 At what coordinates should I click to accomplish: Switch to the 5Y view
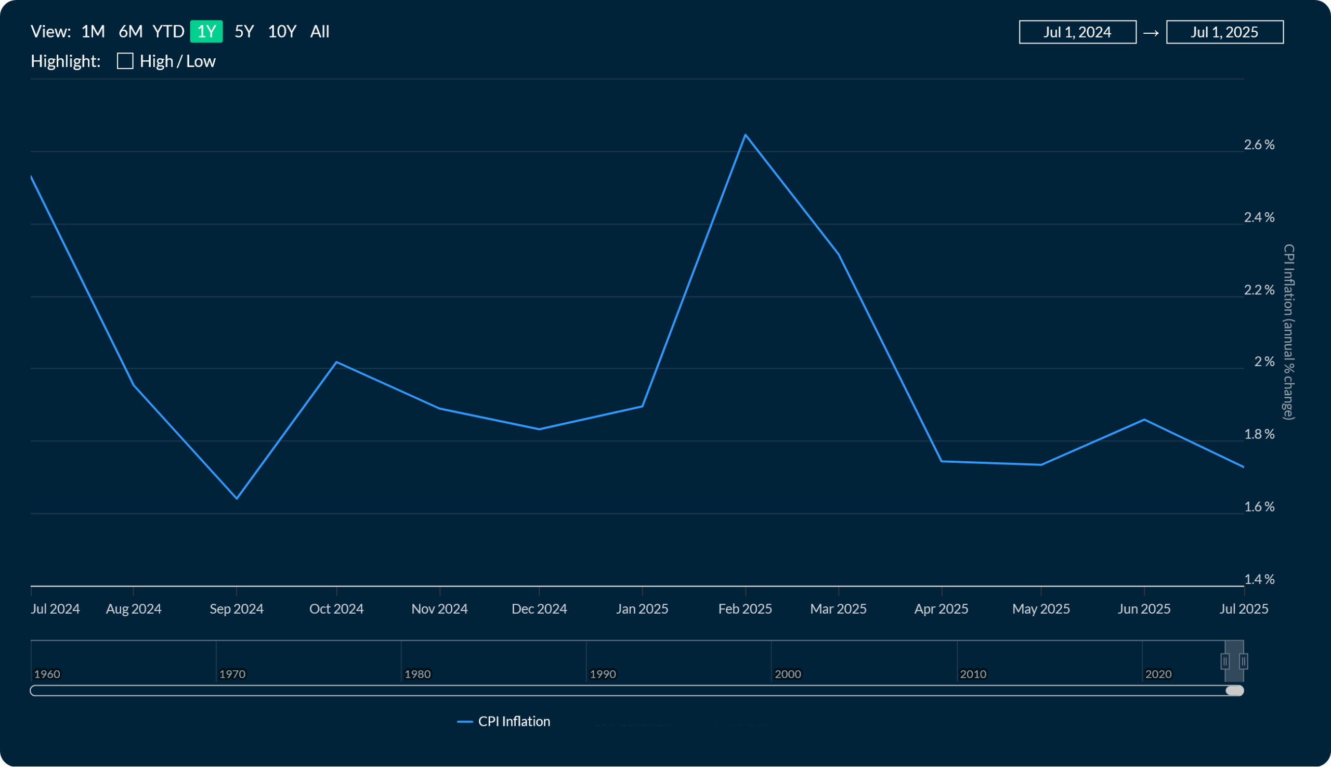pos(244,32)
